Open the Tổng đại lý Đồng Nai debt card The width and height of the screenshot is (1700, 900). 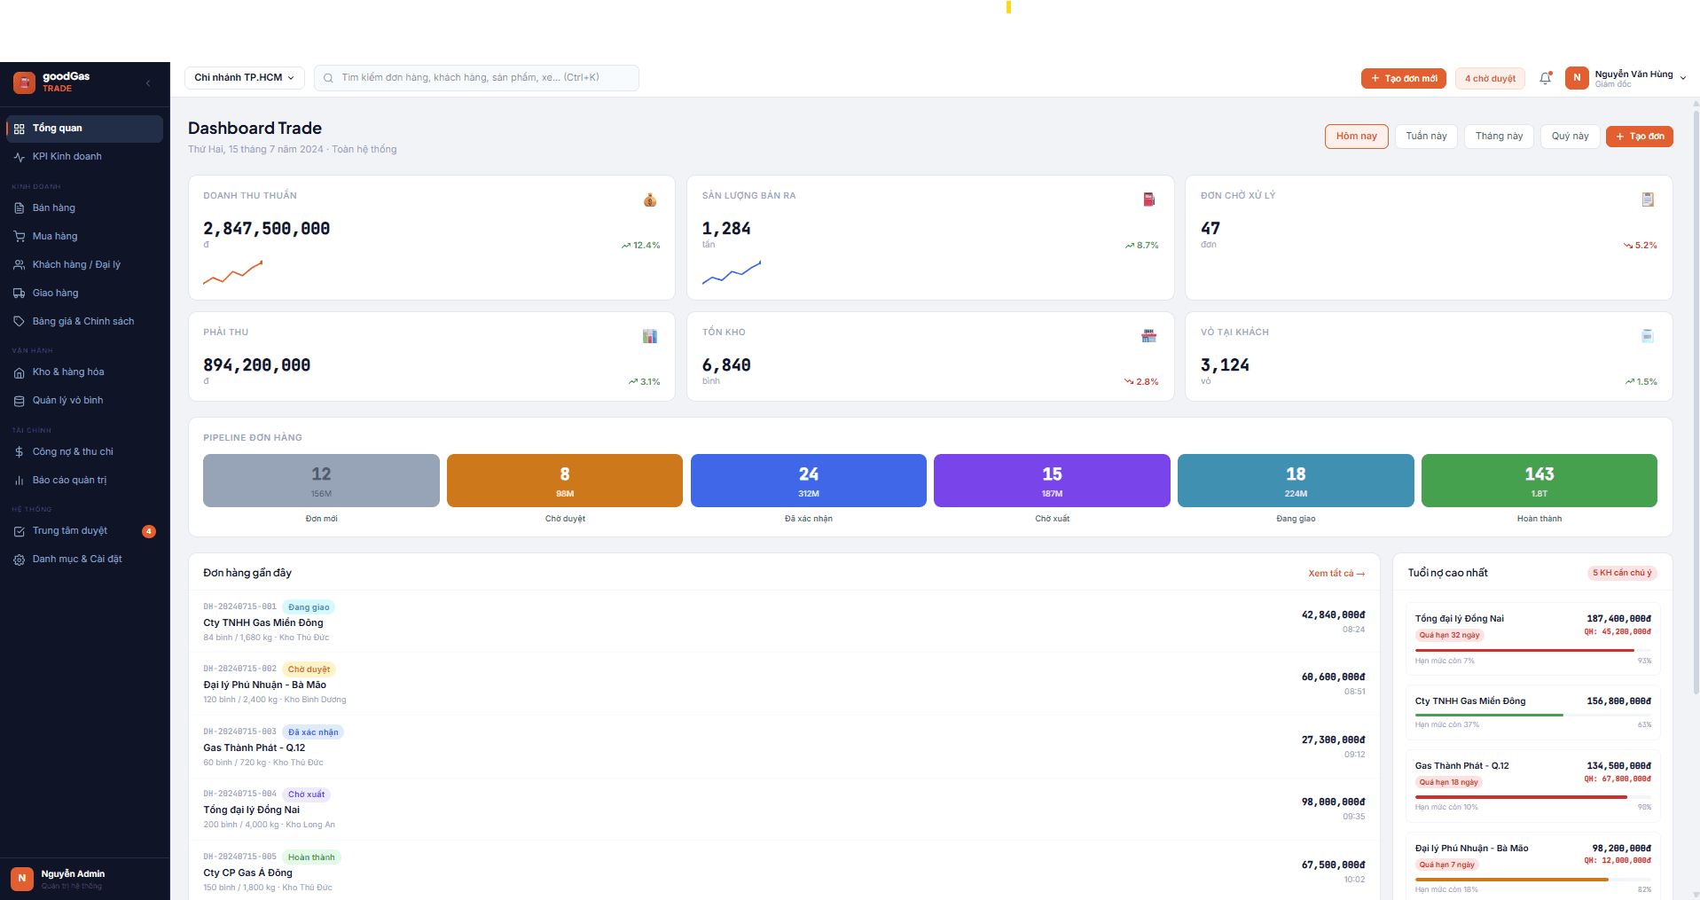click(x=1532, y=639)
